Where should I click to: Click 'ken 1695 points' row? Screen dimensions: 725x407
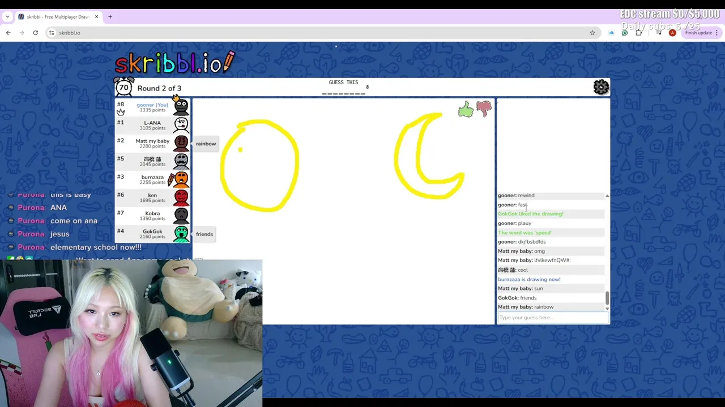[x=152, y=197]
